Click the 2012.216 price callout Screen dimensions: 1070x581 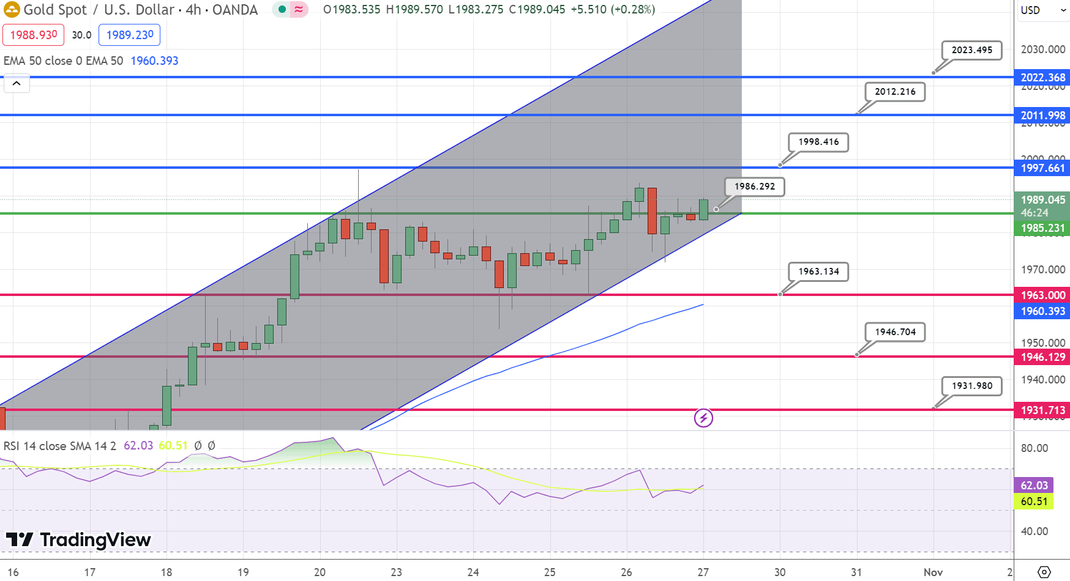pos(895,92)
